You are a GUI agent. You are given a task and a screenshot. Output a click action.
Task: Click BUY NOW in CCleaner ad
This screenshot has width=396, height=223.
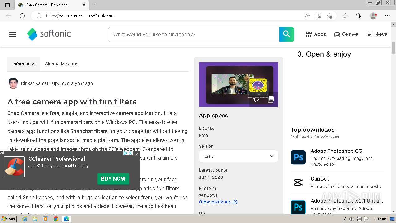pos(113,179)
